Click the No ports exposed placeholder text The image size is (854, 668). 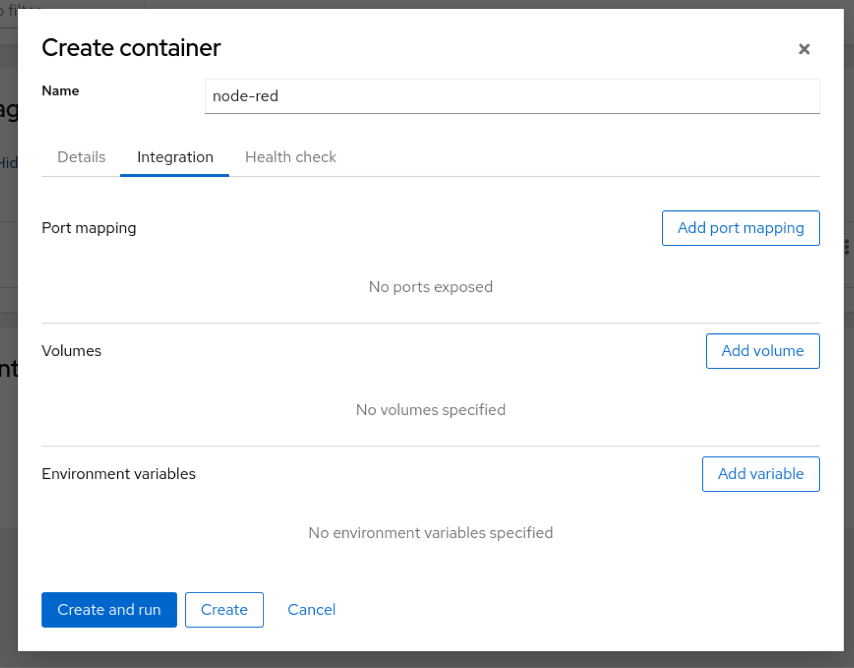coord(430,287)
